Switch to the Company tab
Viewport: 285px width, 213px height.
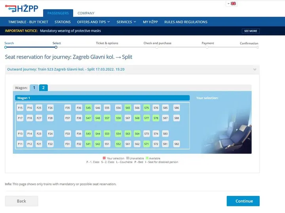[x=86, y=13]
